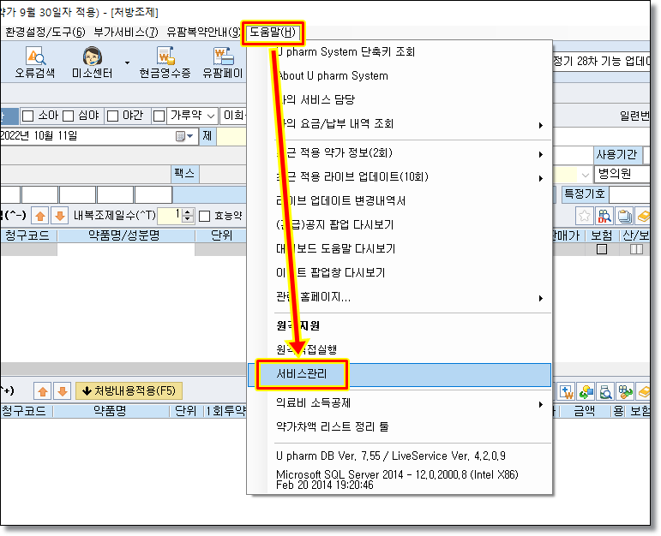
Task: Click the star favorites icon in prescription toolbar
Action: tap(584, 217)
